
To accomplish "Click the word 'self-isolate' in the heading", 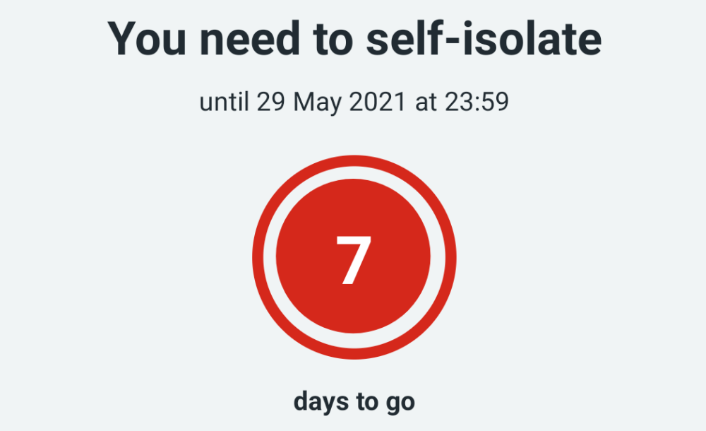I will pyautogui.click(x=484, y=39).
